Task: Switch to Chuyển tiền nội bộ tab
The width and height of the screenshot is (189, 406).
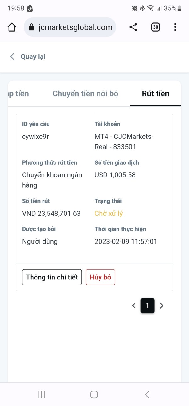Action: tap(85, 94)
